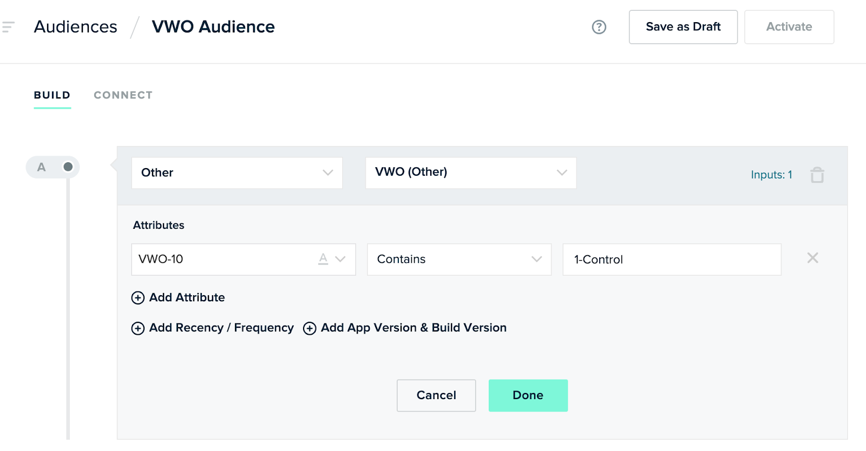This screenshot has width=866, height=451.
Task: Open the Contains operator dropdown
Action: tap(459, 260)
